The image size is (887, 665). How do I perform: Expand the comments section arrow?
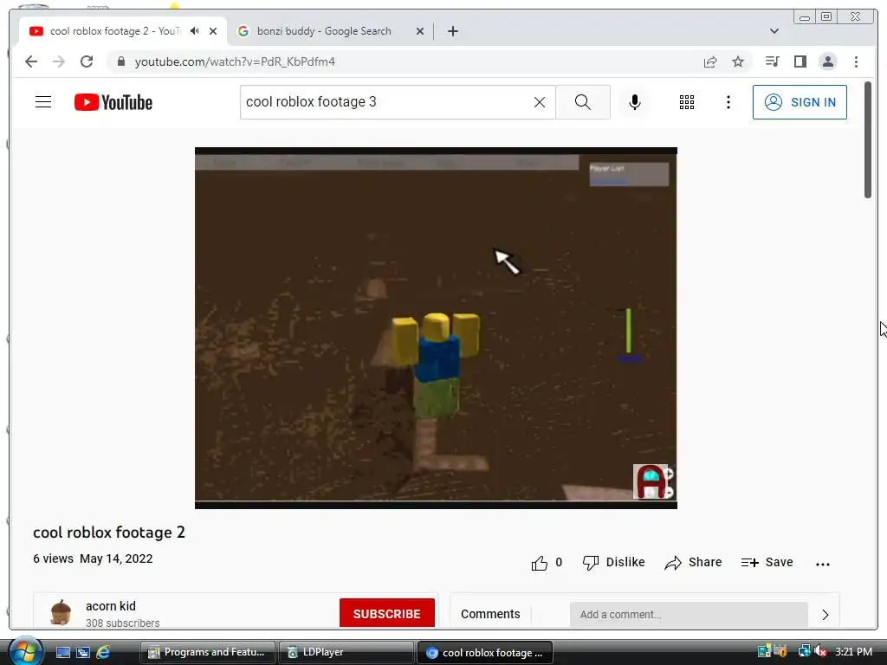pos(825,615)
